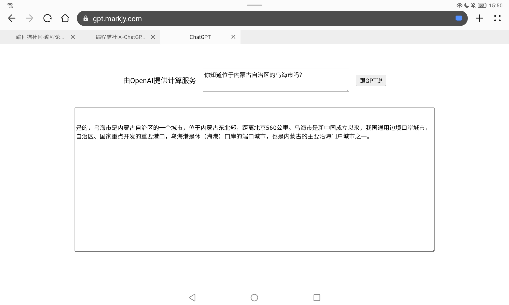
Task: Click the 跟GPT说 button
Action: tap(371, 80)
